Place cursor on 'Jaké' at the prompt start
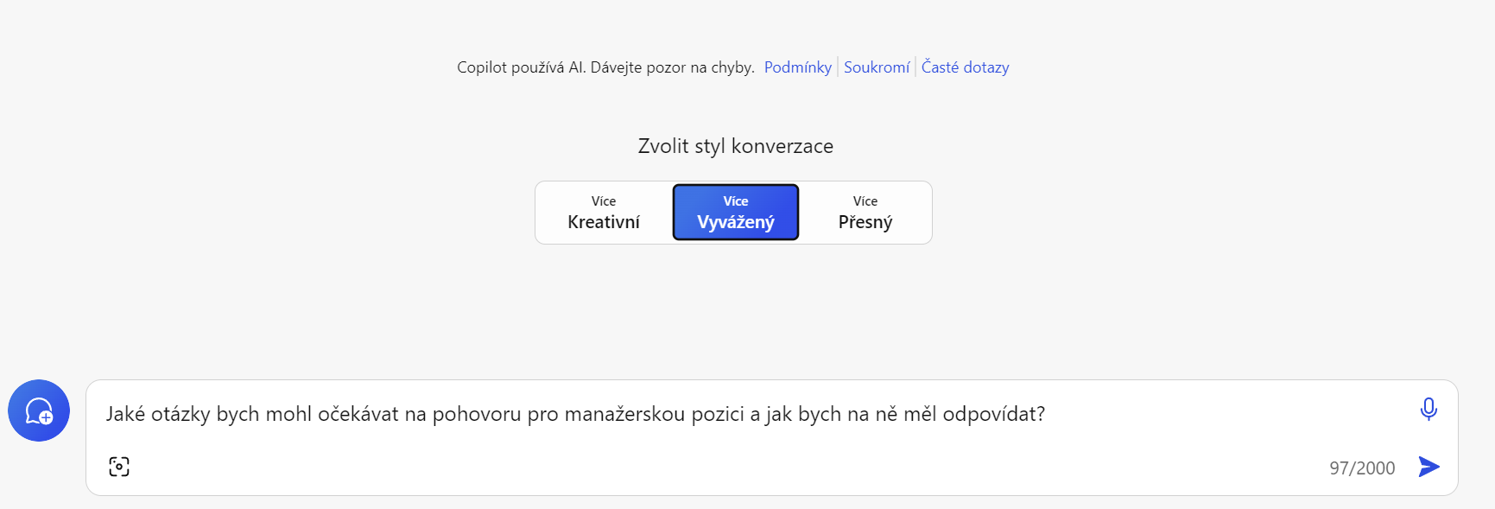Screen dimensions: 1495x509 125,414
